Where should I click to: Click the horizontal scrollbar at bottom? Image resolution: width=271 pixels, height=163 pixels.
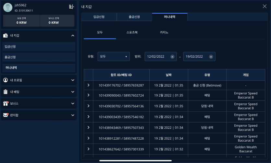pyautogui.click(x=136, y=161)
